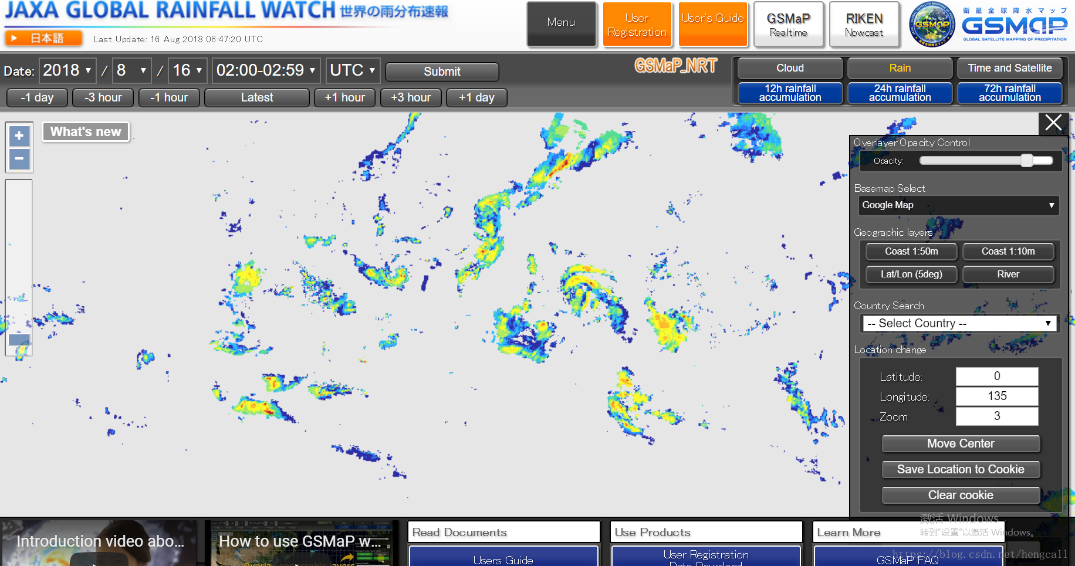Viewport: 1075px width, 566px height.
Task: Switch language via the 日本語 button
Action: pos(43,38)
